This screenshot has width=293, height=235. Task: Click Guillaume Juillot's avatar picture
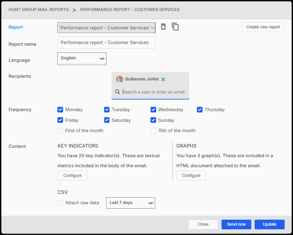click(119, 79)
